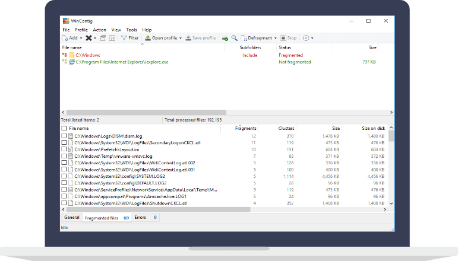Click the green disk icon before magnifier
This screenshot has height=261, width=458.
[225, 38]
